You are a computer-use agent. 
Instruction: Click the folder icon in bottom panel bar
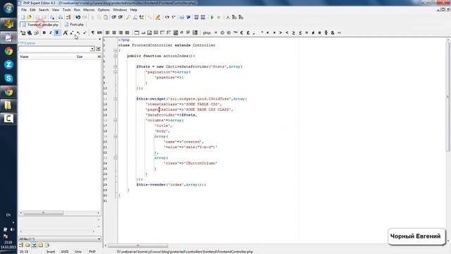tap(27, 246)
